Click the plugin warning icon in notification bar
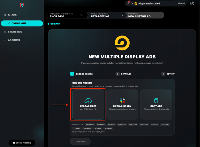The image size is (200, 147). tap(136, 4)
